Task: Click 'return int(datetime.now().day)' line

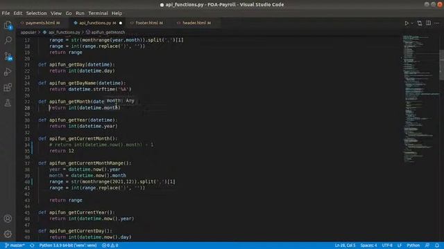Action: (x=90, y=237)
